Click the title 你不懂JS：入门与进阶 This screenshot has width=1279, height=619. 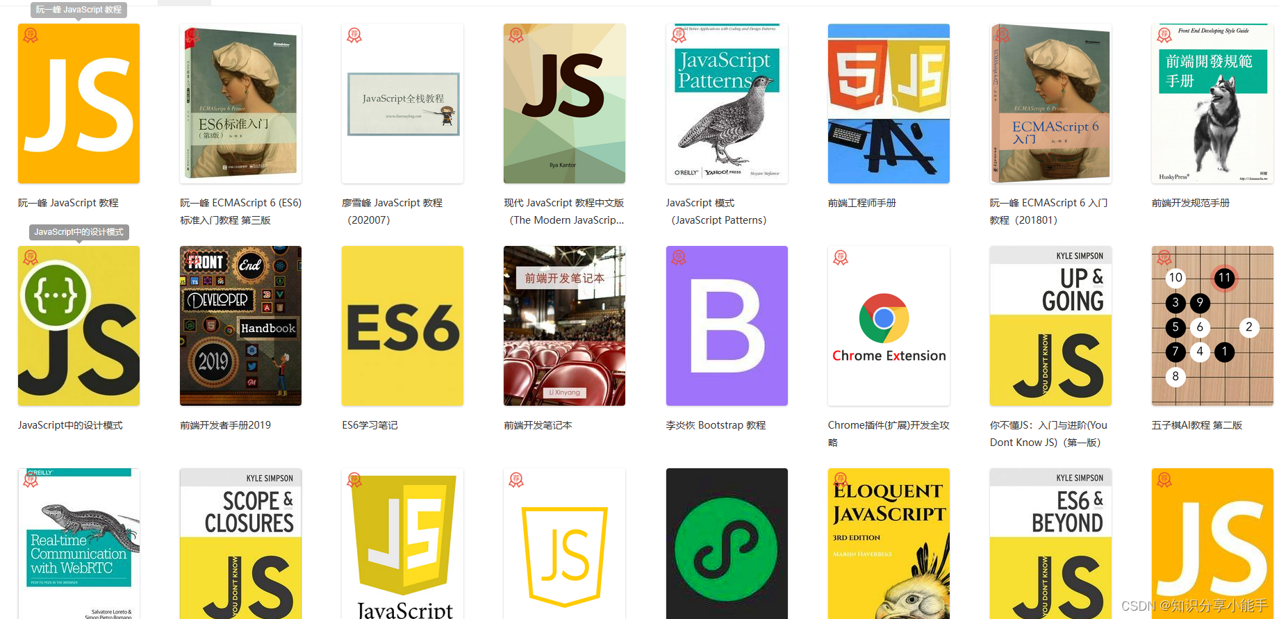[x=1048, y=434]
